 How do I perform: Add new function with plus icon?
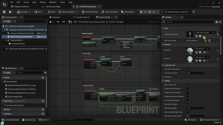(x=43, y=101)
